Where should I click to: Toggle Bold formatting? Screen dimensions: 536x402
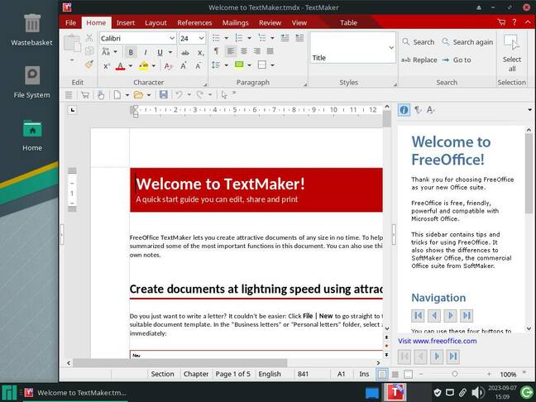tap(131, 52)
